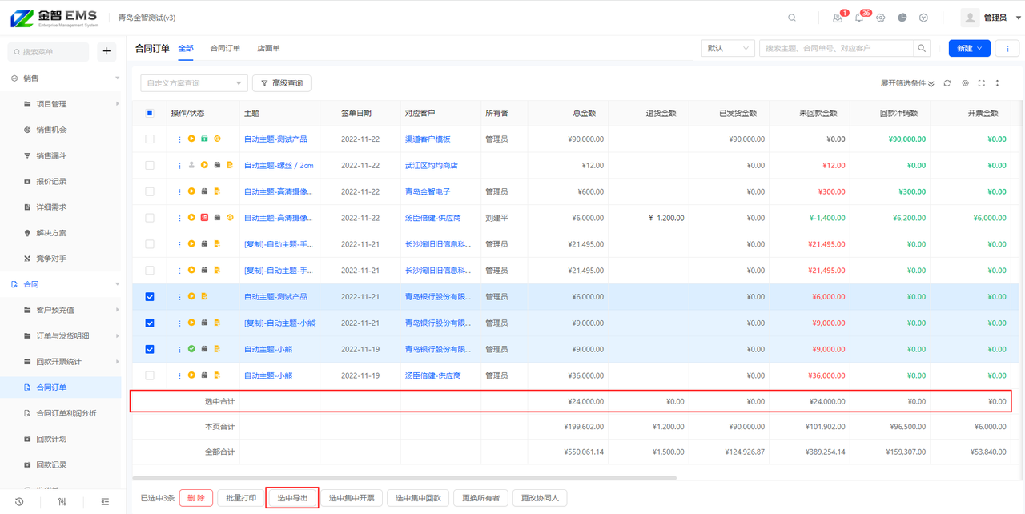Collapse sidebar using bottom menu icon

[105, 502]
